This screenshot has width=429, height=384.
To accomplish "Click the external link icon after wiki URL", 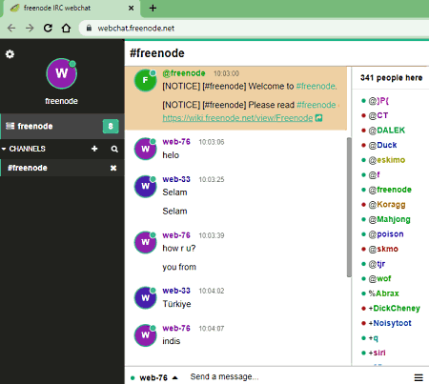I will tap(318, 118).
